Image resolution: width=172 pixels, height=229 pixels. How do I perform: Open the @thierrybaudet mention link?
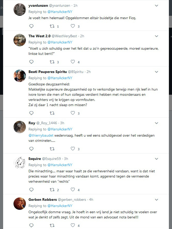point(41,135)
